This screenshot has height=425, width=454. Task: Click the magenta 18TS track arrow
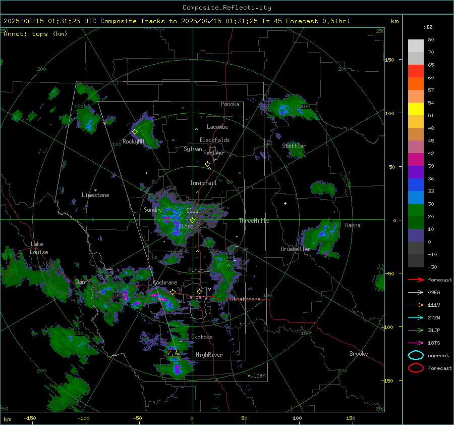tap(416, 343)
